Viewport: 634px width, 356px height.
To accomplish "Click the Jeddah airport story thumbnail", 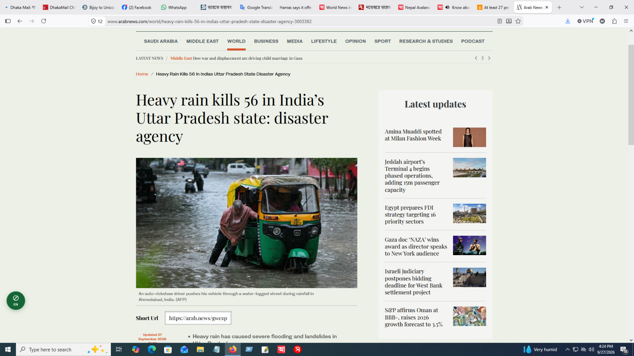I will [470, 168].
